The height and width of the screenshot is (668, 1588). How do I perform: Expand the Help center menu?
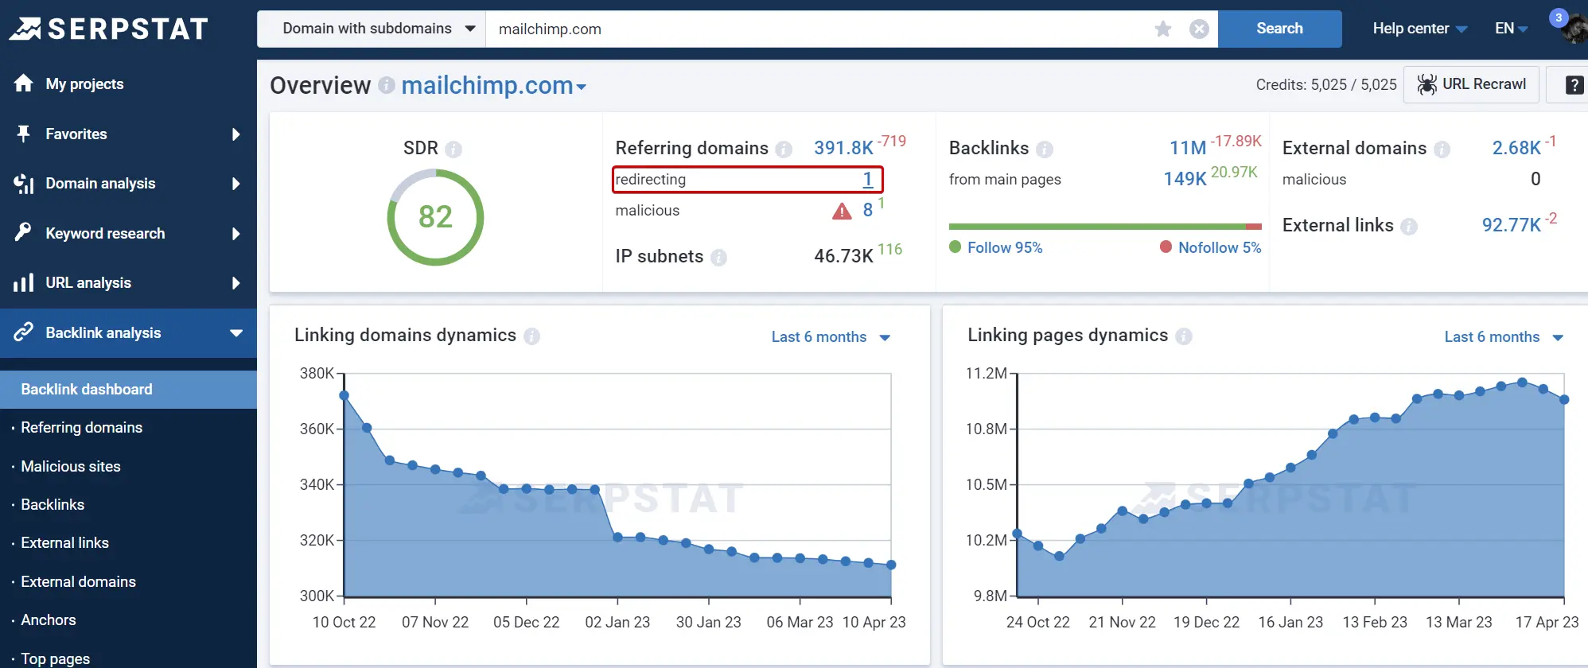tap(1420, 29)
